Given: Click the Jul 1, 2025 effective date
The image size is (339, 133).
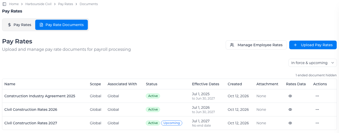Looking at the screenshot, I should (x=201, y=94).
